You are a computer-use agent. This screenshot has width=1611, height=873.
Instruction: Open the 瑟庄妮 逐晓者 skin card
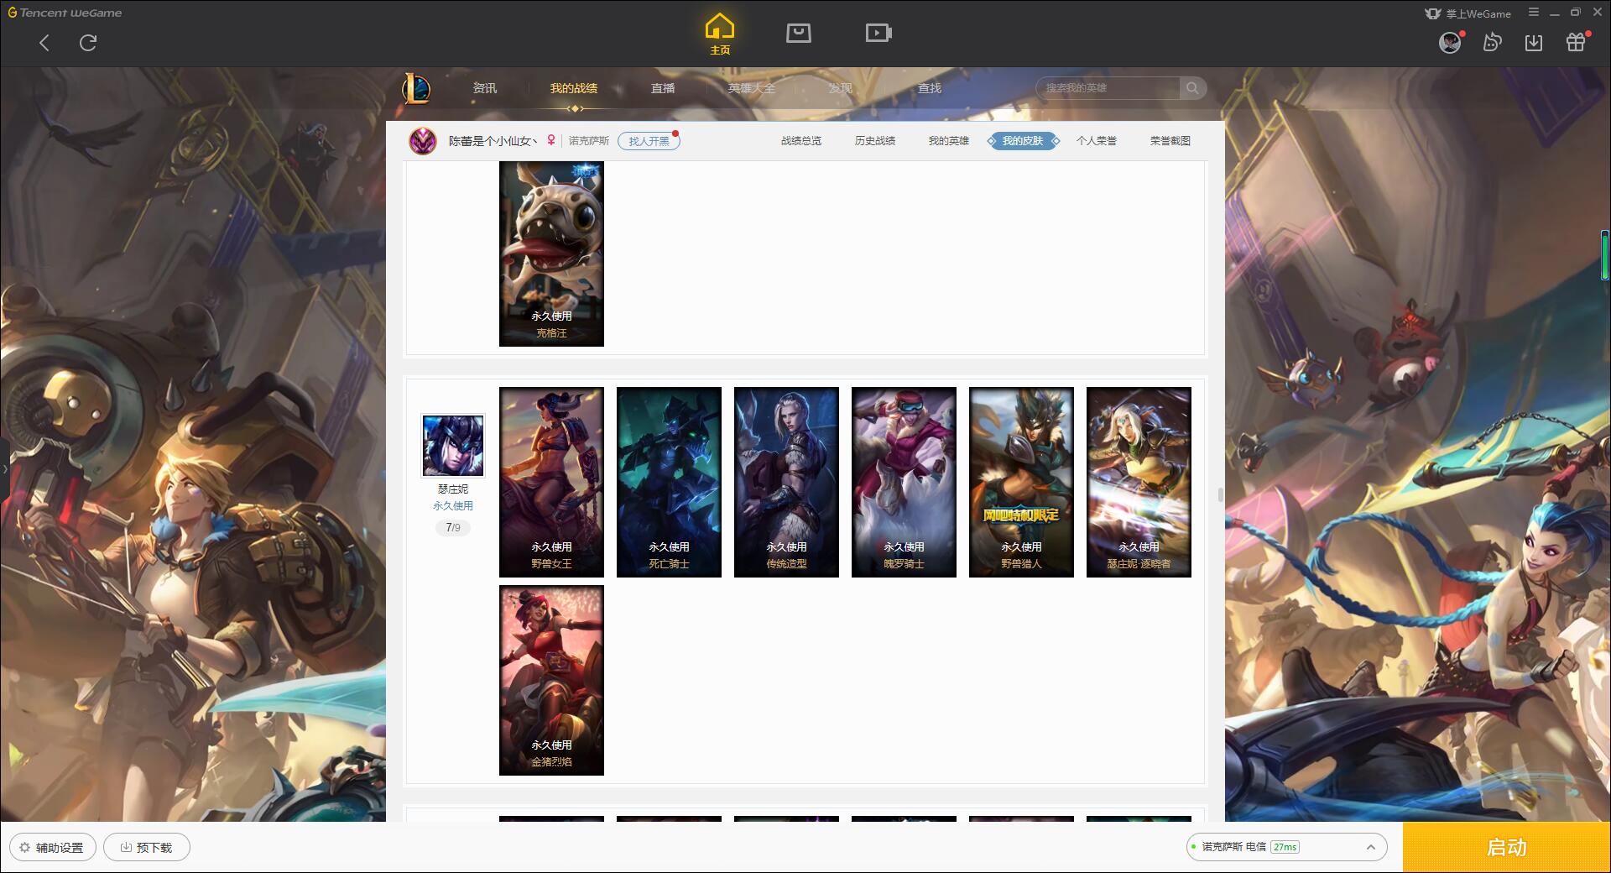1139,482
